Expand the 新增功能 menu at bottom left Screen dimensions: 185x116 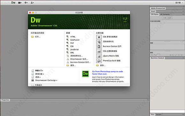click(40, 74)
